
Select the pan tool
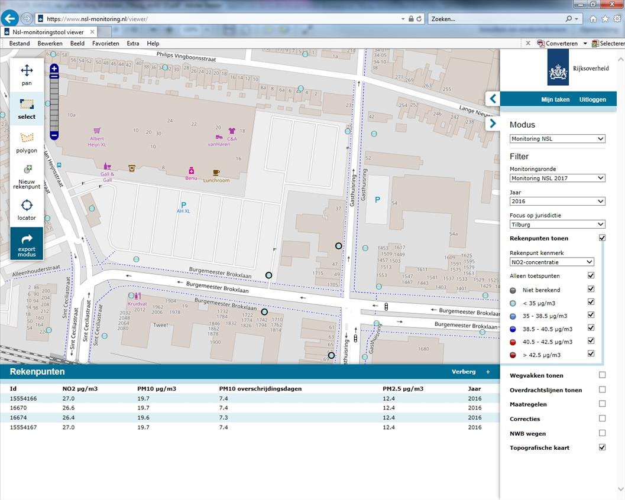[27, 75]
